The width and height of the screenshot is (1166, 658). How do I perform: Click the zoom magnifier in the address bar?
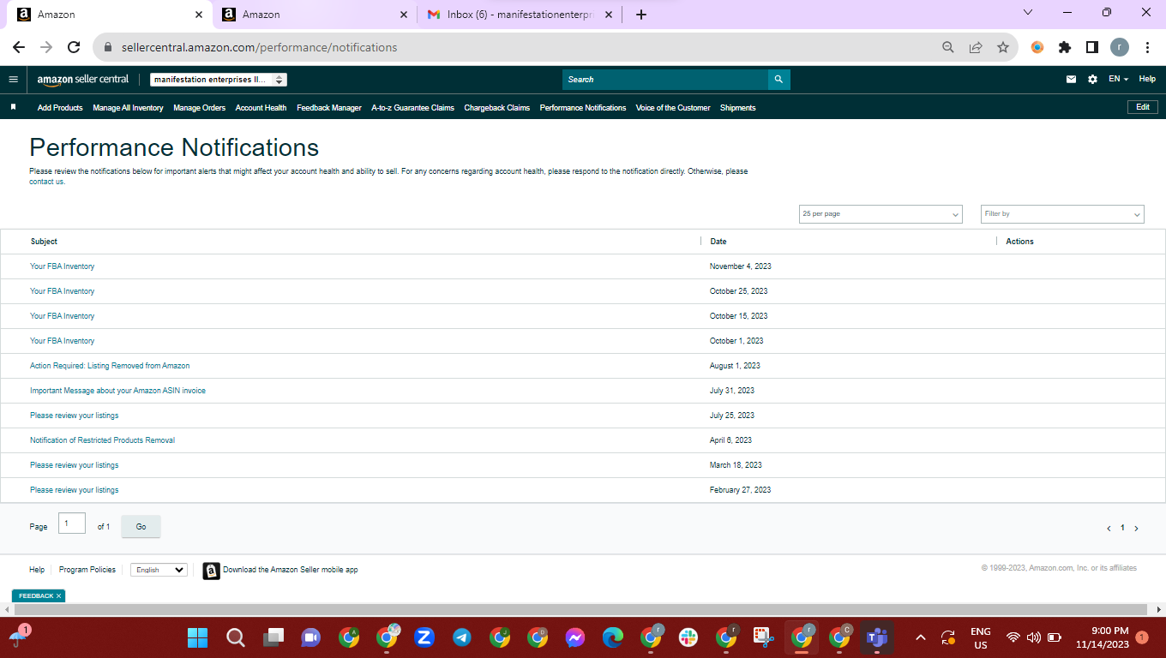coord(948,47)
